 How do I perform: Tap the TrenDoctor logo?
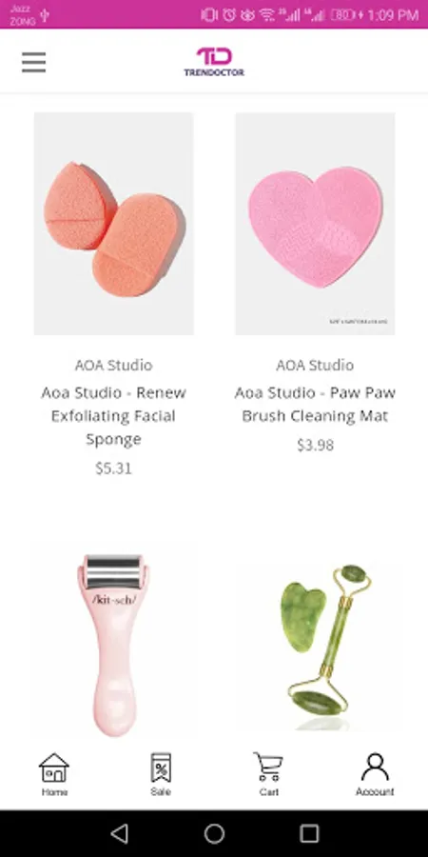[x=214, y=62]
